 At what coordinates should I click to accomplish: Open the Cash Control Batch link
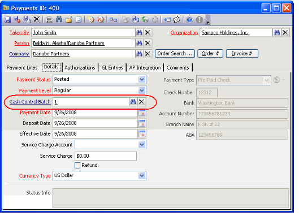click(x=30, y=102)
